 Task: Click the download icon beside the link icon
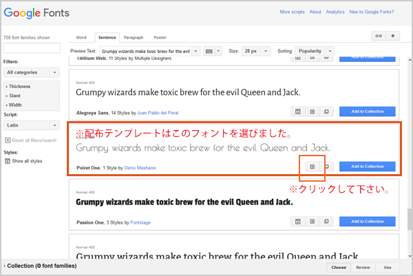coord(393,36)
